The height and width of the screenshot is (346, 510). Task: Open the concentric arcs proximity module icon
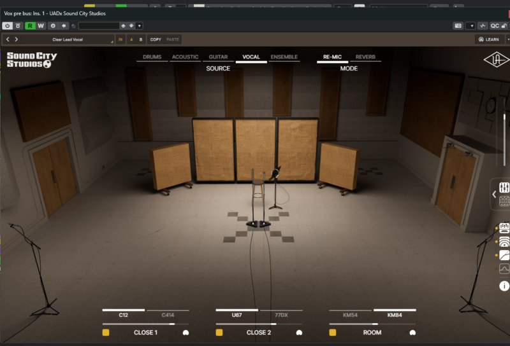point(504,242)
